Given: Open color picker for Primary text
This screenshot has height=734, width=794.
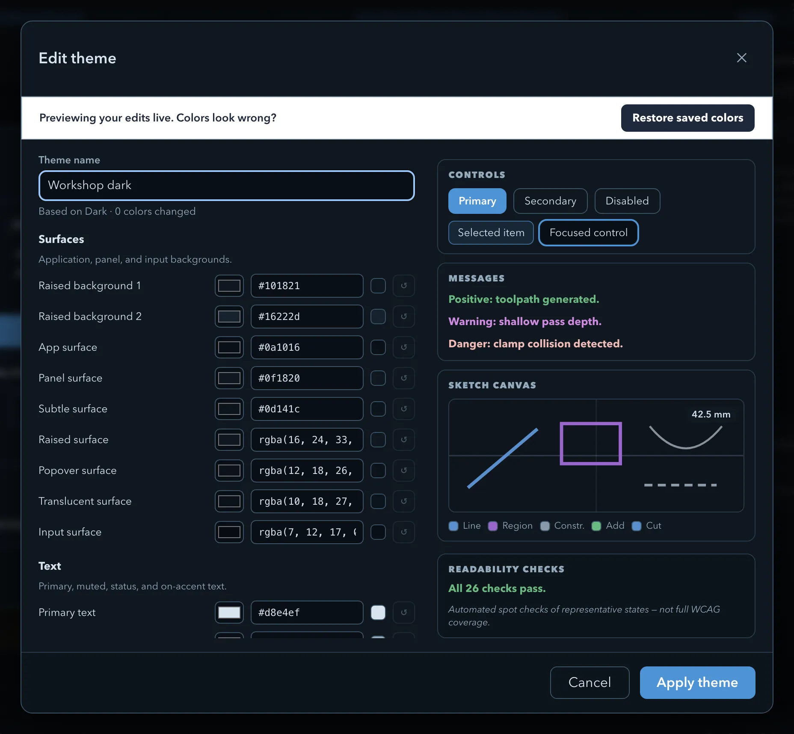Looking at the screenshot, I should 229,613.
